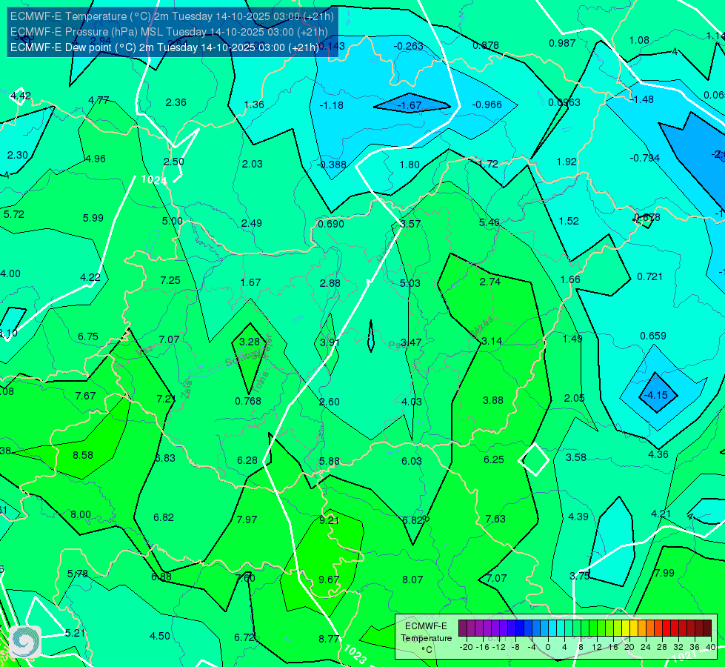
Task: Click the 3.88 value on the map
Action: point(493,400)
